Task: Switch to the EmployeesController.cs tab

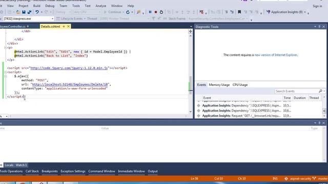Action: click(x=12, y=27)
